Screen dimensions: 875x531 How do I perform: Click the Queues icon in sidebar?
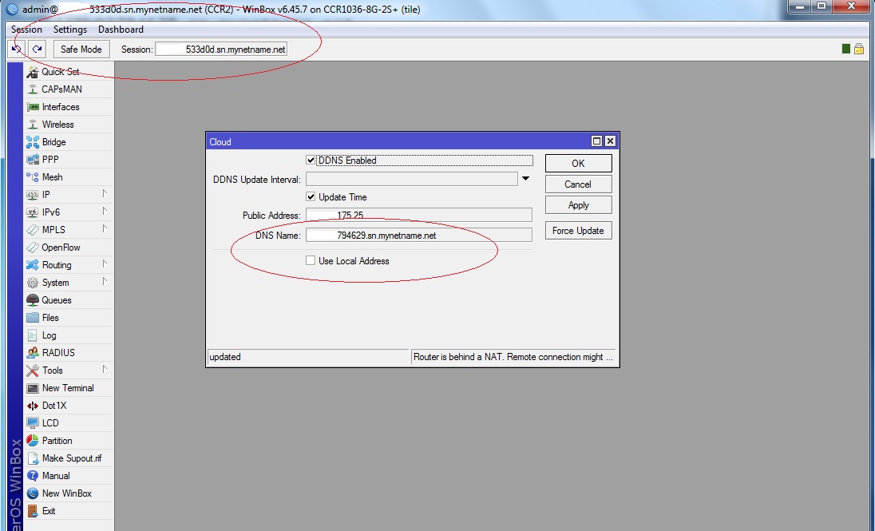click(33, 300)
